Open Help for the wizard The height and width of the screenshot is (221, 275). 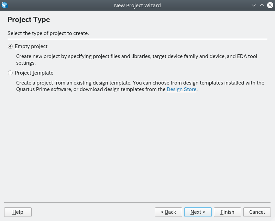(x=18, y=212)
